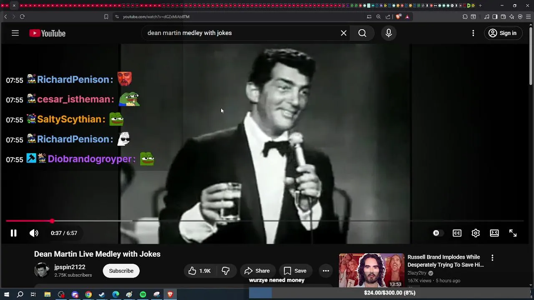The width and height of the screenshot is (534, 300).
Task: Open Google Chrome from the taskbar
Action: click(x=88, y=295)
